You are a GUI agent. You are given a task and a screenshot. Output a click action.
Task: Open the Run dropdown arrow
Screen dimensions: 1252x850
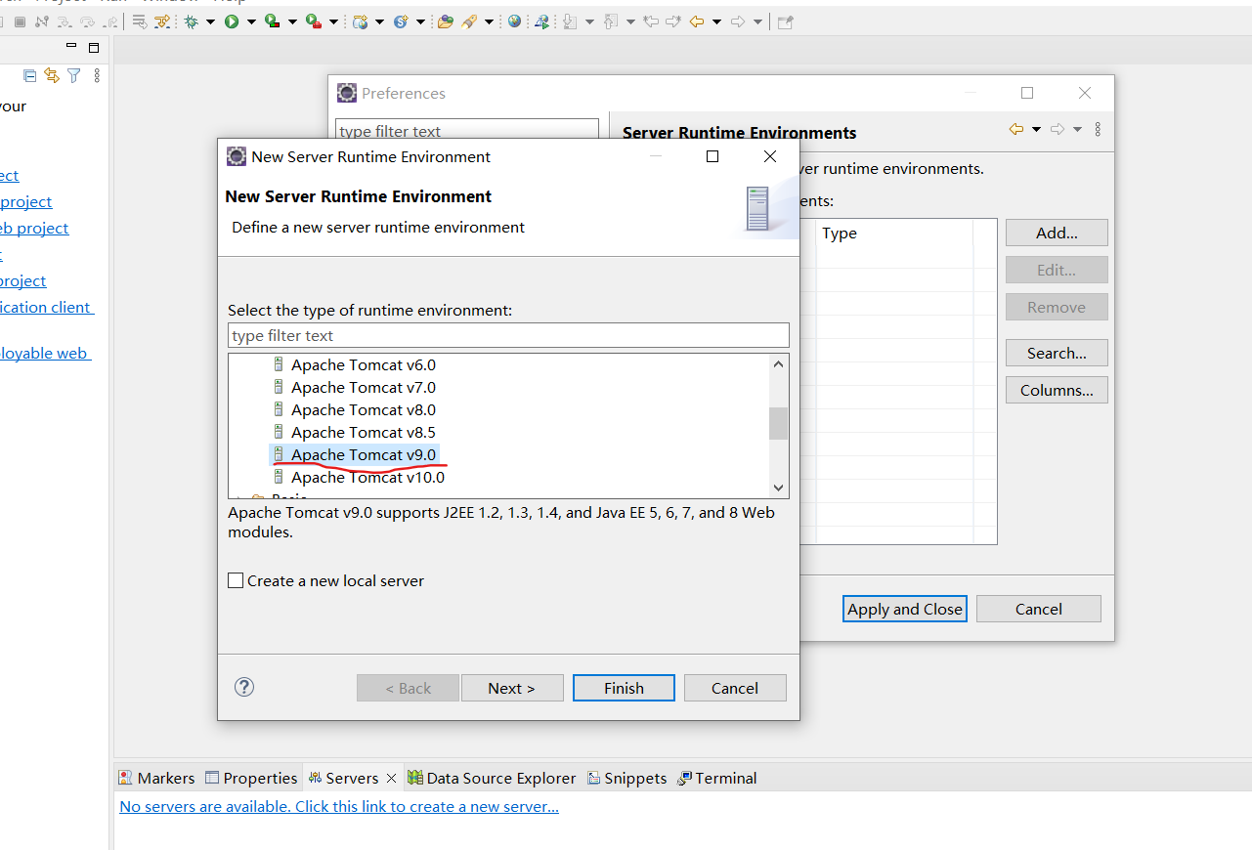point(251,21)
